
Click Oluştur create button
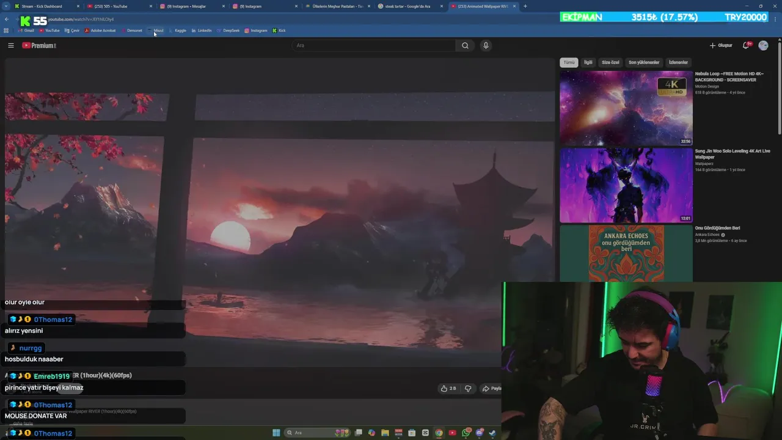(x=721, y=45)
